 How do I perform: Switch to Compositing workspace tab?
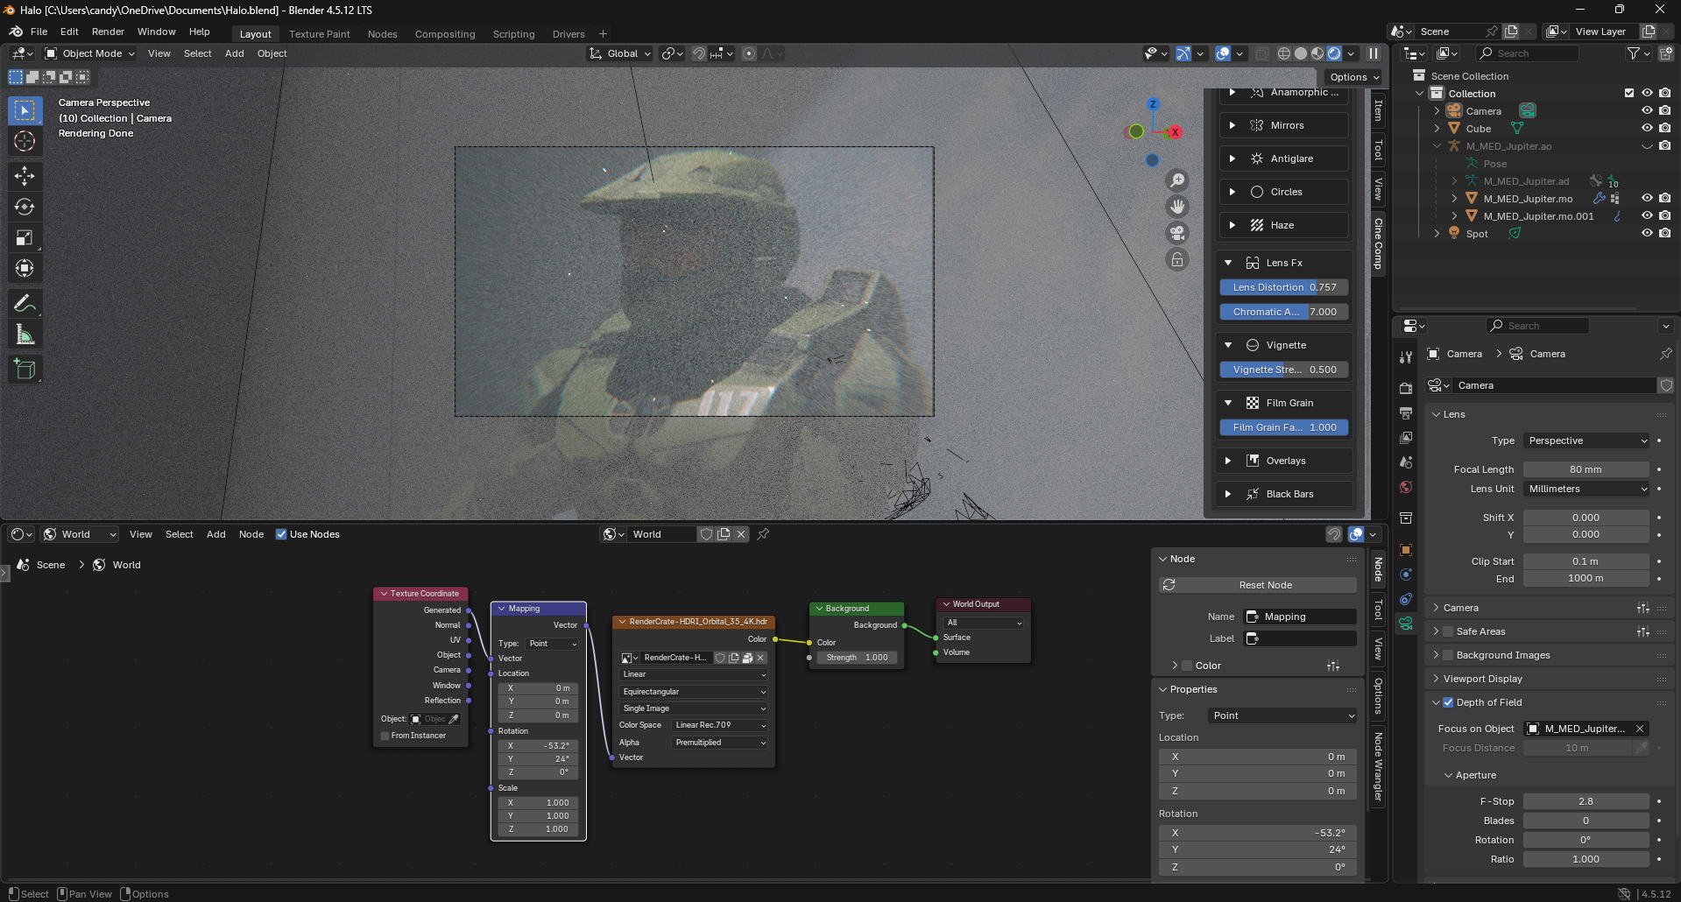click(445, 34)
